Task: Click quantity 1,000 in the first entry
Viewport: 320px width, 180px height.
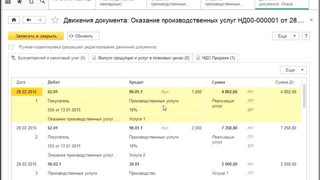Action: click(x=196, y=92)
